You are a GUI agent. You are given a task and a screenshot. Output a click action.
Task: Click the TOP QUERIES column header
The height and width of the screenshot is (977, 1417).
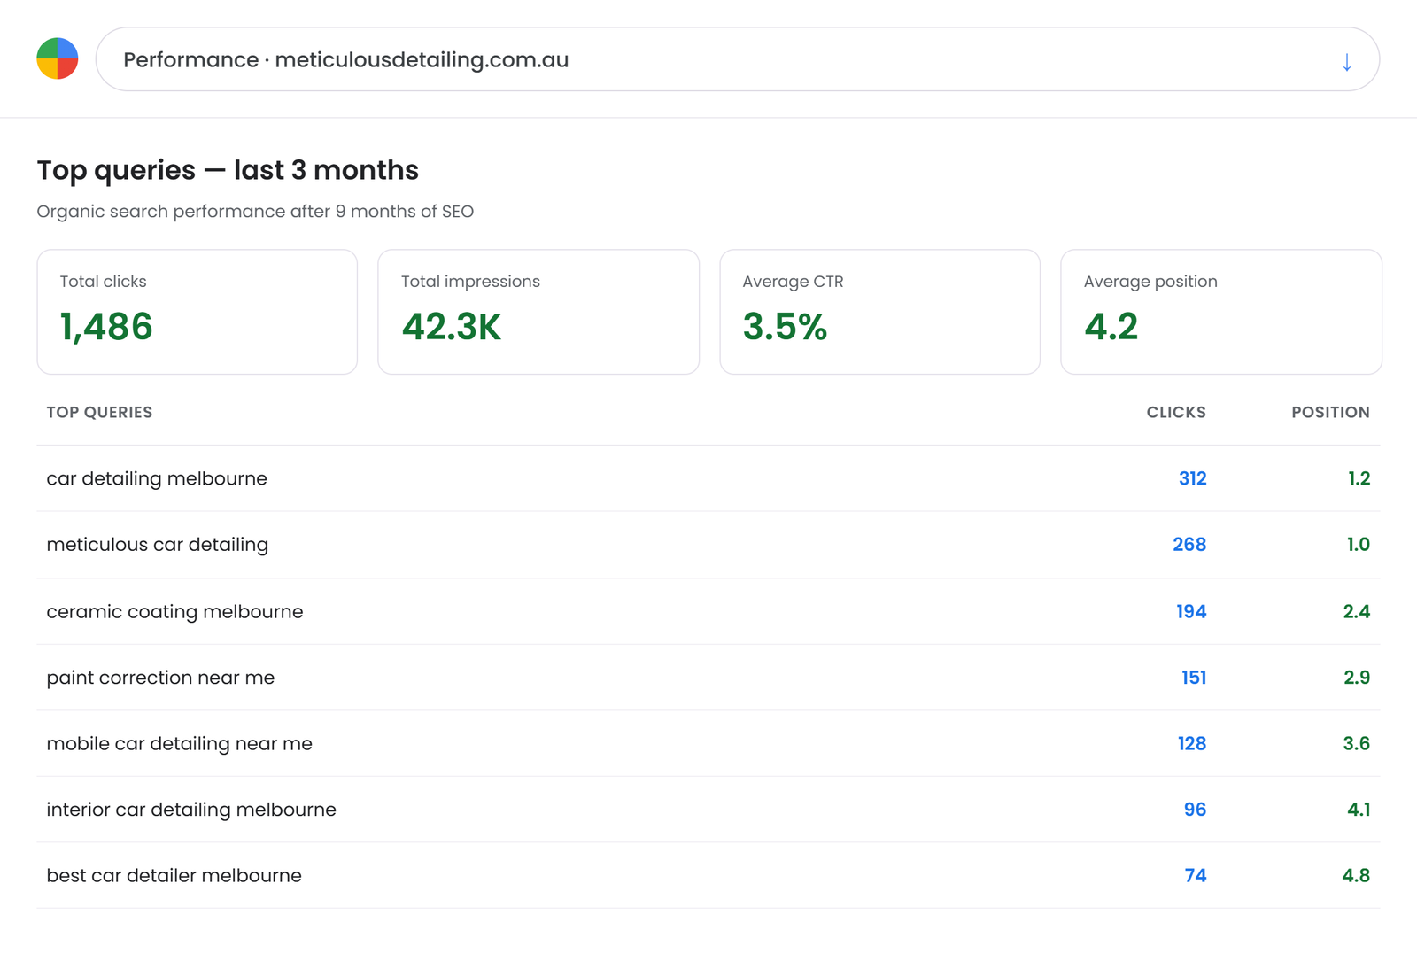coord(99,412)
